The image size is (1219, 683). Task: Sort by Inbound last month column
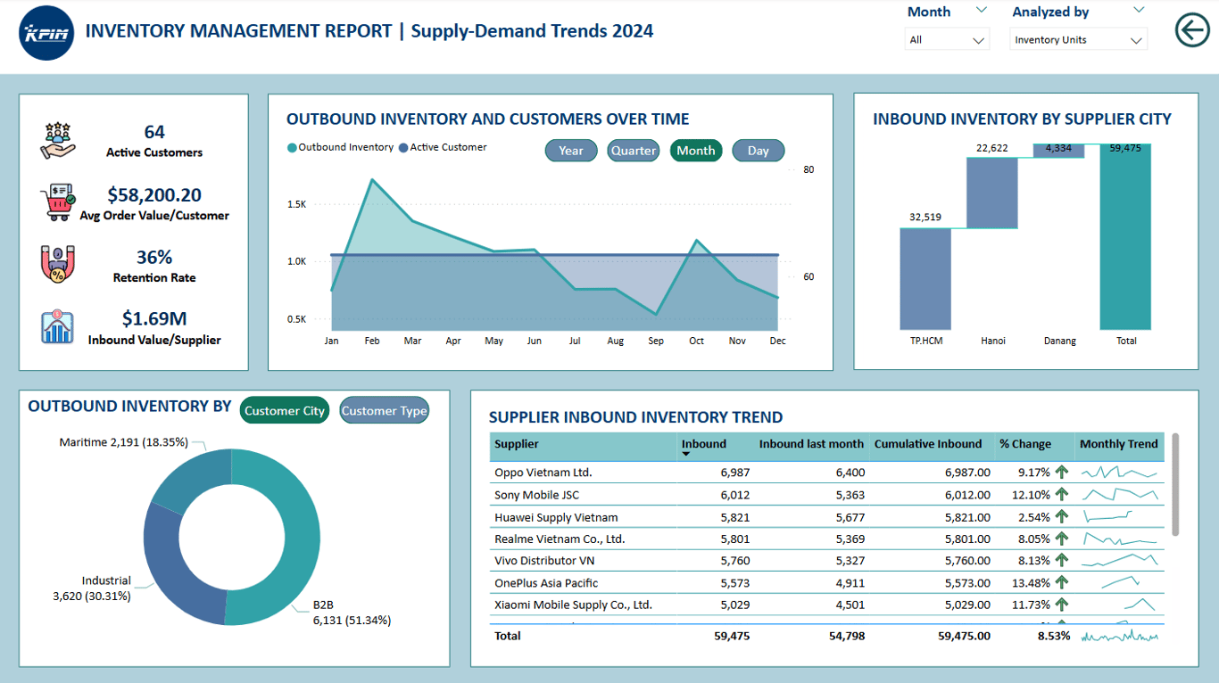pyautogui.click(x=811, y=444)
